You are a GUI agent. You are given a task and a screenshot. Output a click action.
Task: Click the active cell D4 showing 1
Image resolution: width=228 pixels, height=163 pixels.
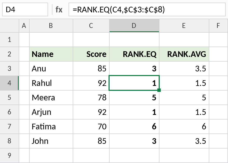point(134,83)
